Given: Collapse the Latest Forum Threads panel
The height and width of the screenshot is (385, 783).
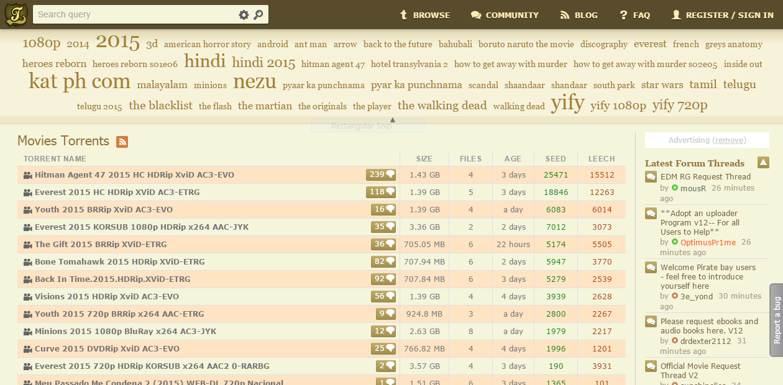Looking at the screenshot, I should (x=763, y=163).
